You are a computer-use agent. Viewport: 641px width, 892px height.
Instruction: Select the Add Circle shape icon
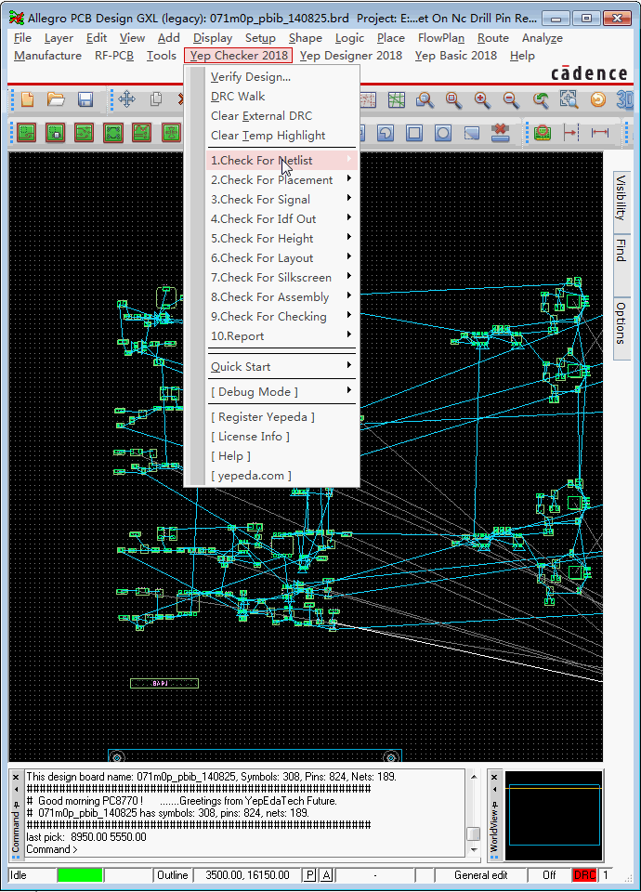pyautogui.click(x=442, y=133)
